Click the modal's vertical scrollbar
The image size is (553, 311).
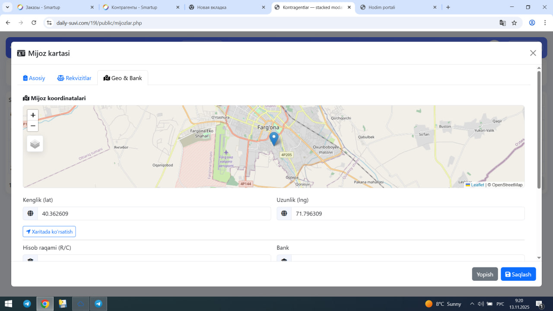coord(539,130)
